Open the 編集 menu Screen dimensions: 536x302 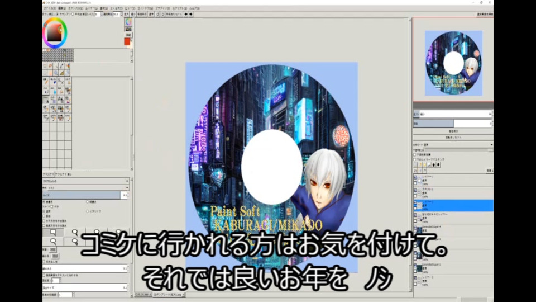pyautogui.click(x=62, y=8)
